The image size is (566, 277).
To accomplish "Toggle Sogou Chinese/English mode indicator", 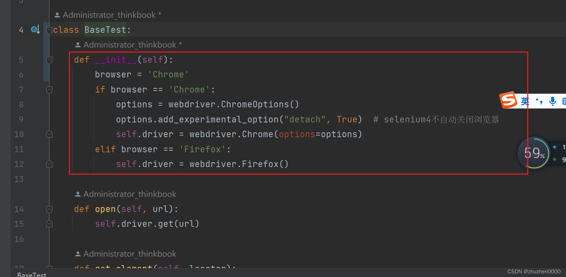I will (x=525, y=101).
